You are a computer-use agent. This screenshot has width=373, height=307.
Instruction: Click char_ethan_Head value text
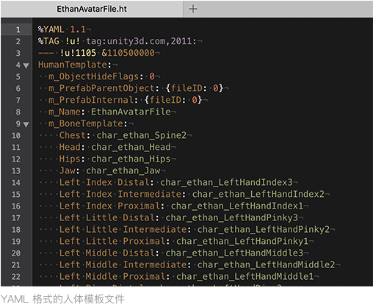tap(131, 147)
